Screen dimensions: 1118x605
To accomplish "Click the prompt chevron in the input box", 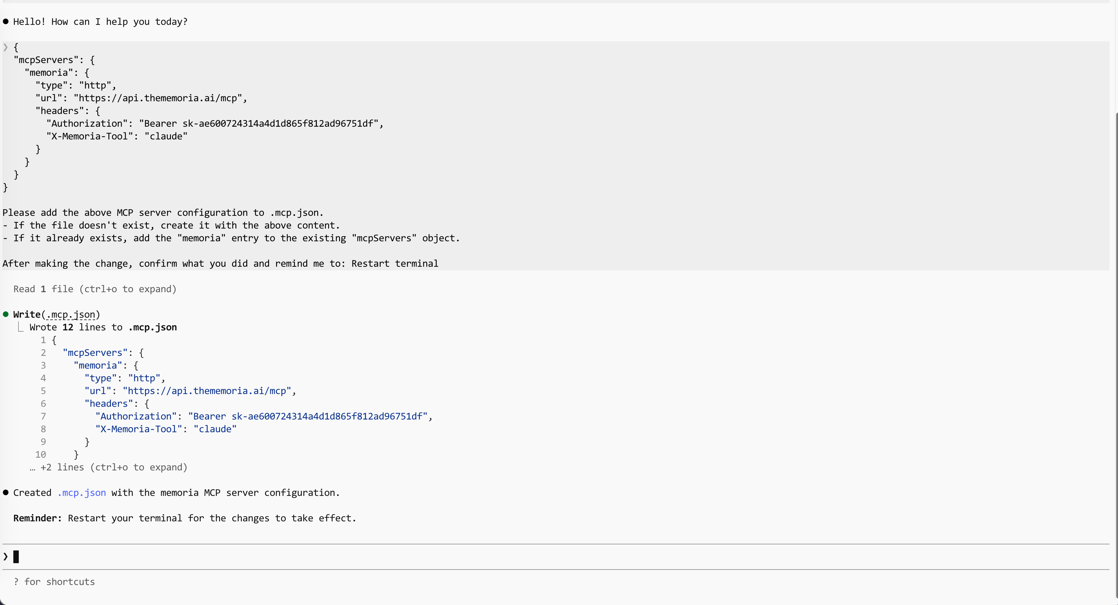I will click(6, 557).
